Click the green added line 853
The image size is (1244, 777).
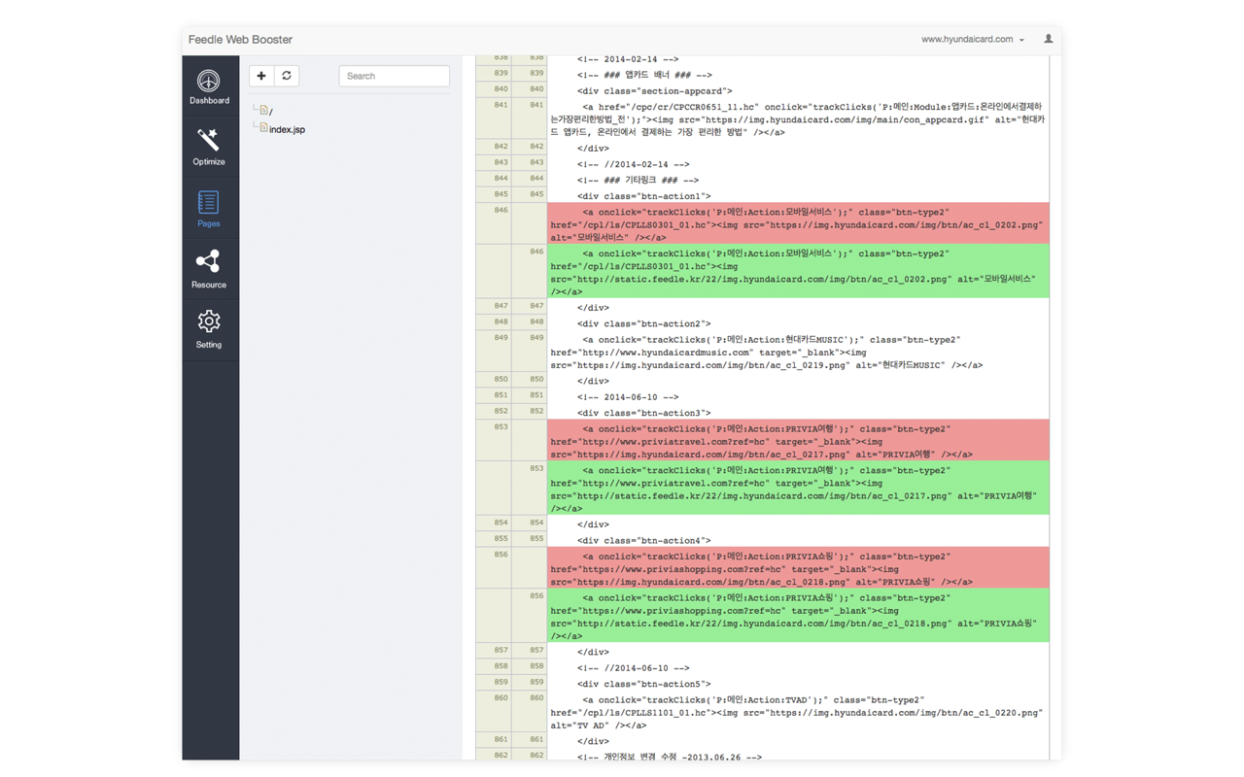tap(797, 489)
